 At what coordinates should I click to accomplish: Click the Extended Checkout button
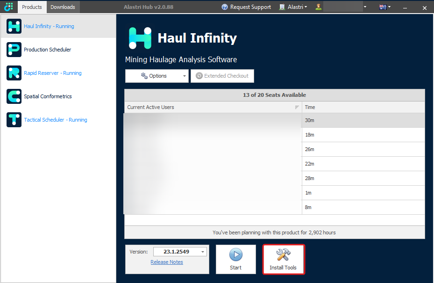[x=222, y=76]
